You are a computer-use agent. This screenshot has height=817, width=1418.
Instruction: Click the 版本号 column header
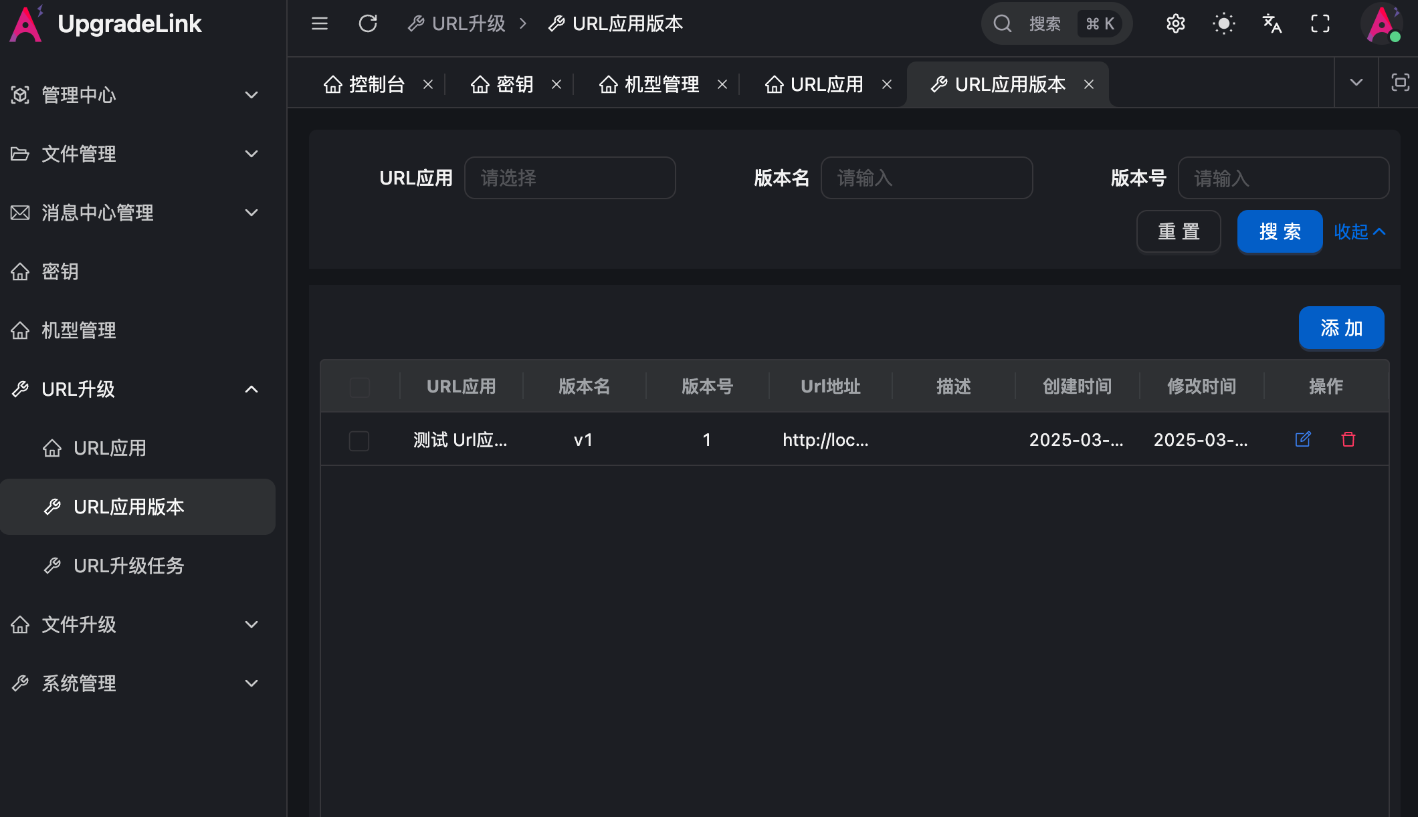pos(708,386)
